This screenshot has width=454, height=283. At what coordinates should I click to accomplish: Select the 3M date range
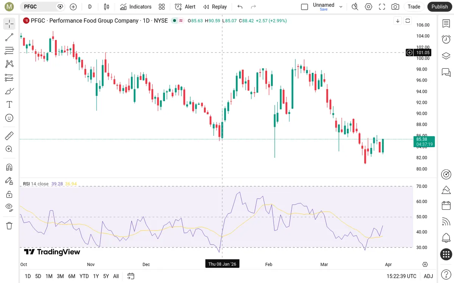(x=60, y=276)
